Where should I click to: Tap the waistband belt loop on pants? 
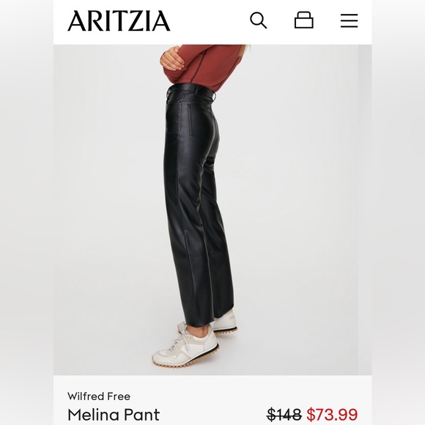tap(214, 96)
